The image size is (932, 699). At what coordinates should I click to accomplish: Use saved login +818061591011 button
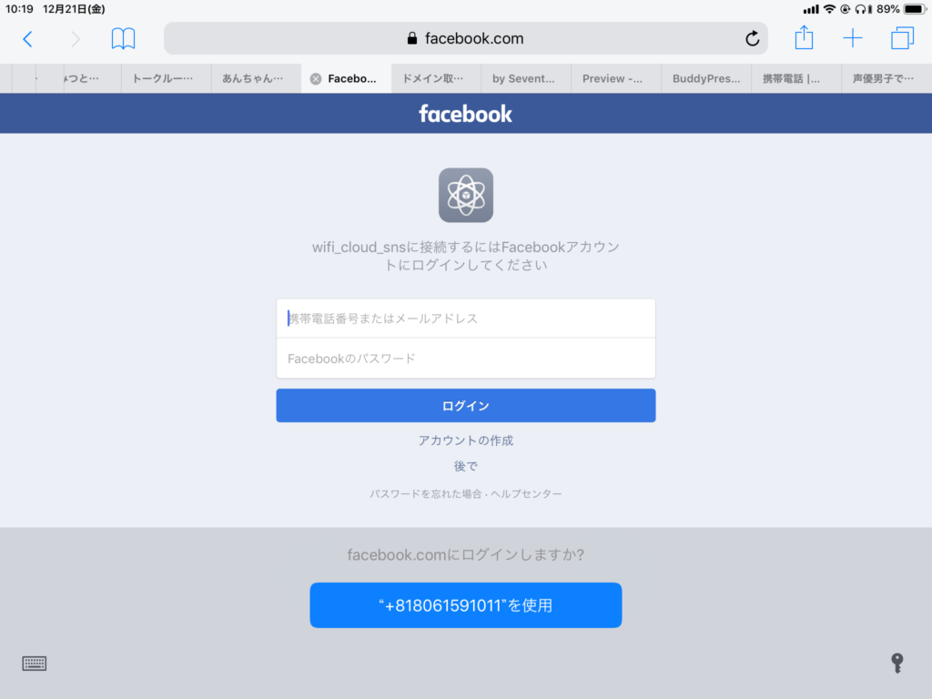point(465,605)
